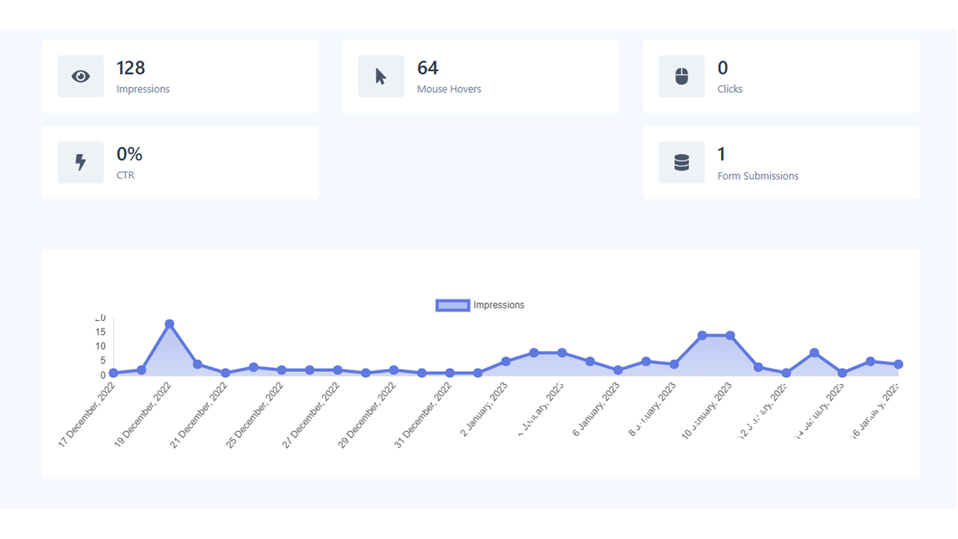Screen dimensions: 958x539
Task: Click the lightning bolt CTR icon
Action: point(81,162)
